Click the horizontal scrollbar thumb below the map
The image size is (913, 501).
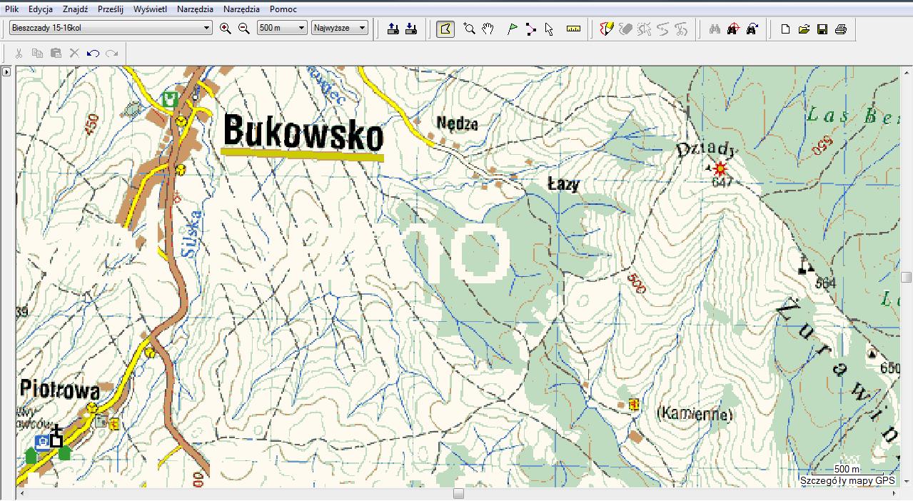pyautogui.click(x=458, y=494)
